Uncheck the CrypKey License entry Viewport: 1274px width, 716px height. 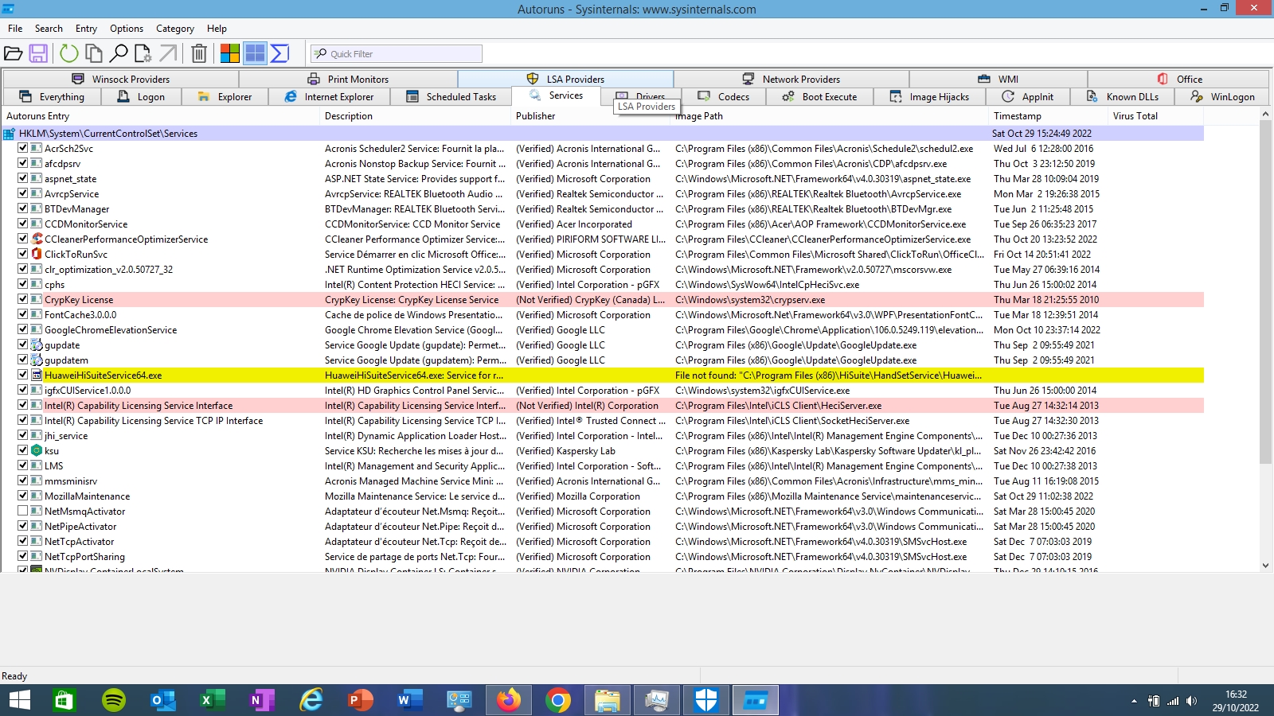pyautogui.click(x=23, y=299)
